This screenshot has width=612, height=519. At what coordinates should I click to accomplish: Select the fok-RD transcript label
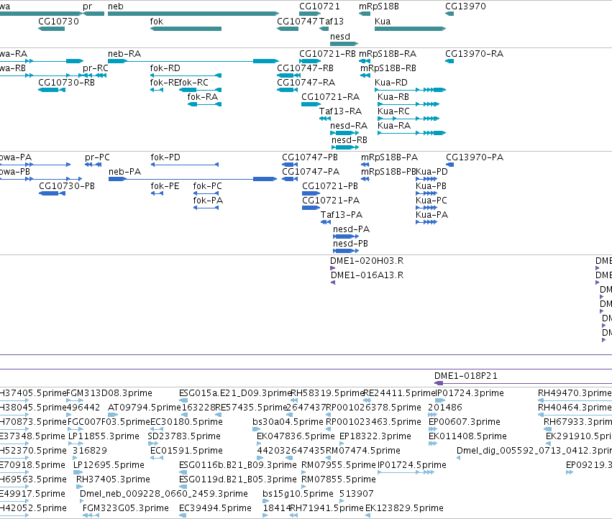[x=165, y=68]
